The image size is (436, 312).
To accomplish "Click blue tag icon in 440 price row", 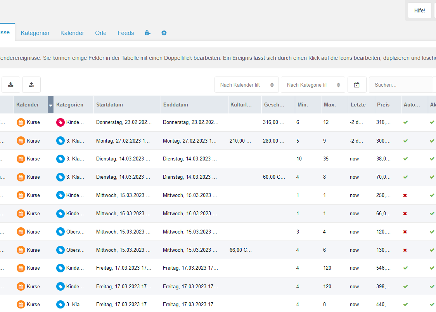I will tap(61, 305).
